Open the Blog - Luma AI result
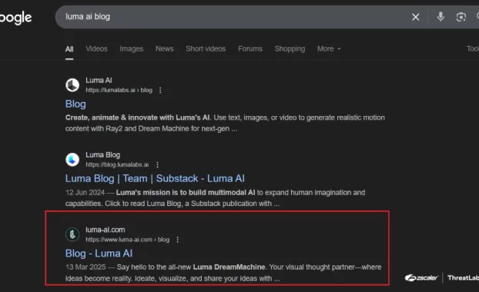This screenshot has height=292, width=479. [x=99, y=254]
